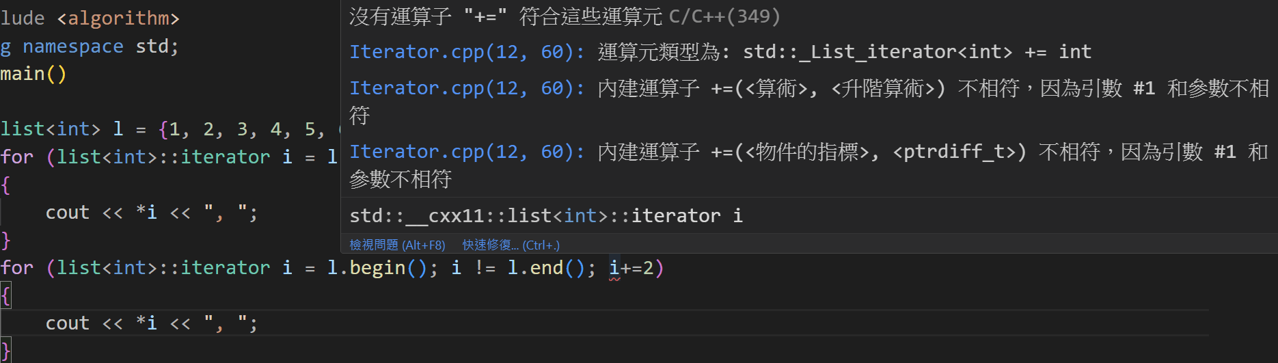This screenshot has height=363, width=1278.
Task: Open 檢視問題 (Alt+F8) link
Action: coord(397,245)
